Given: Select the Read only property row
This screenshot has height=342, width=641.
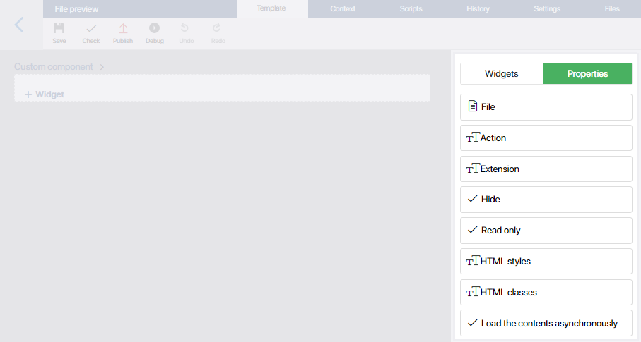Looking at the screenshot, I should (546, 231).
